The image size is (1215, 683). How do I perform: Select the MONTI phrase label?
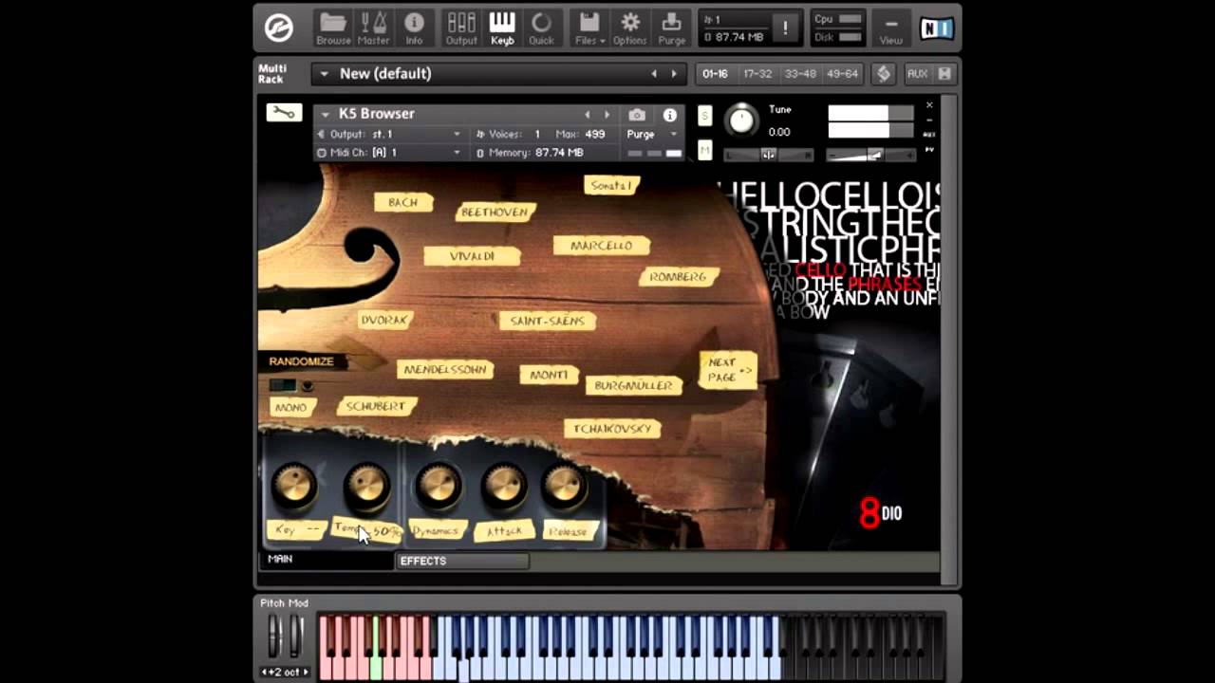pyautogui.click(x=549, y=375)
